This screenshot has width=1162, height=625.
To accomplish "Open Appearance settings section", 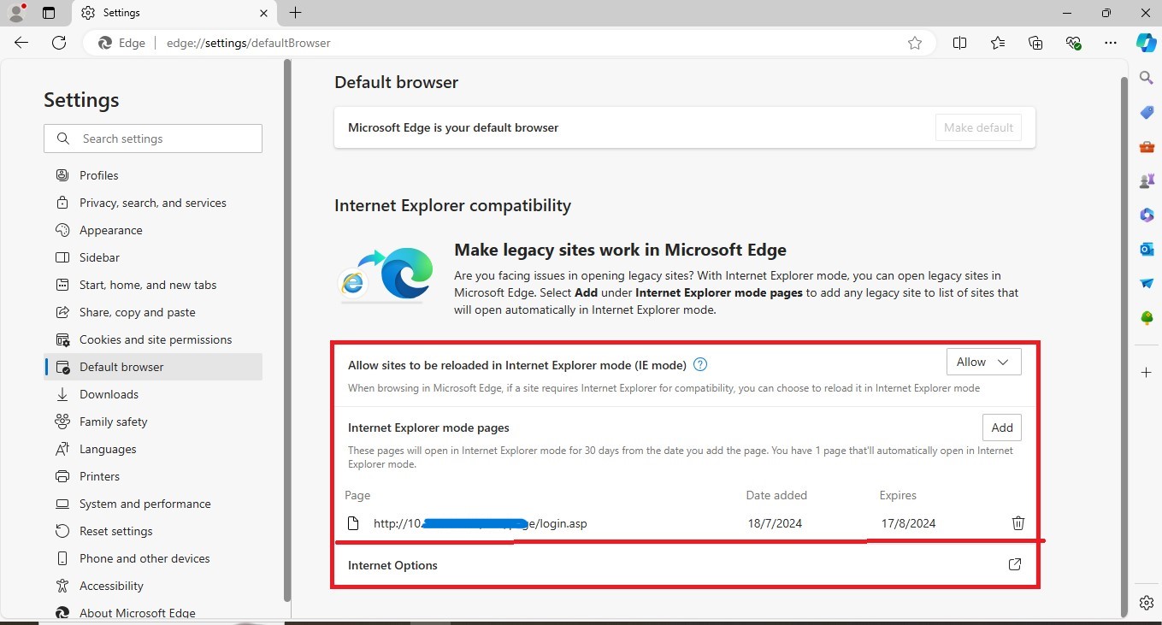I will (153, 230).
